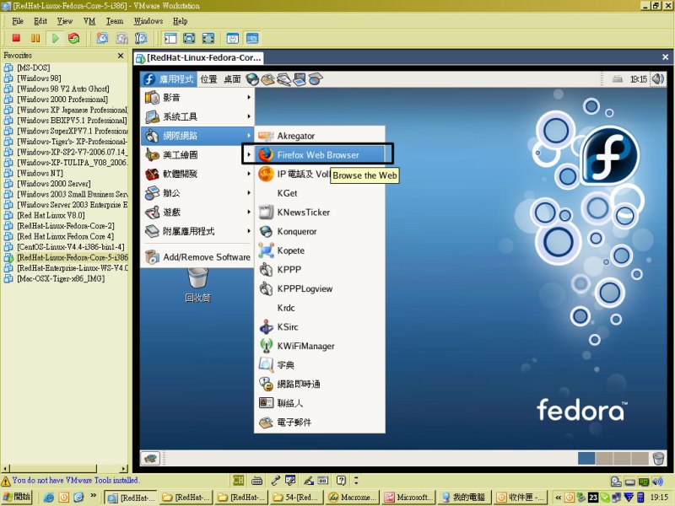Image resolution: width=675 pixels, height=506 pixels.
Task: Click the yellow Suspend pause button
Action: point(35,38)
